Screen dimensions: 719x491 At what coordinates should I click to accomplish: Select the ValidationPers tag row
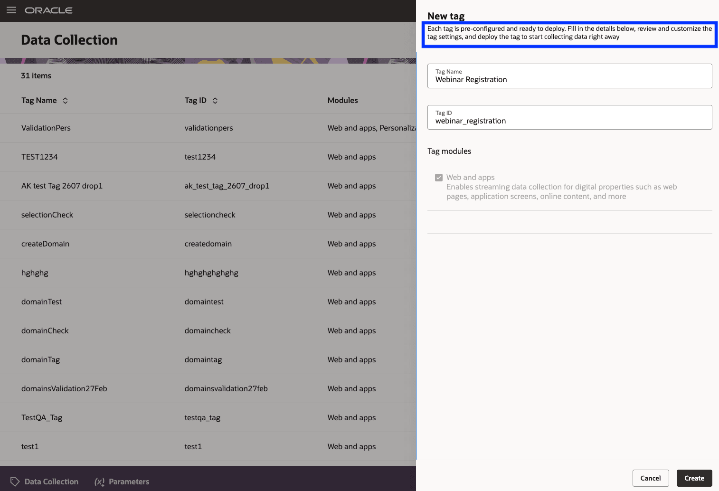[x=208, y=128]
